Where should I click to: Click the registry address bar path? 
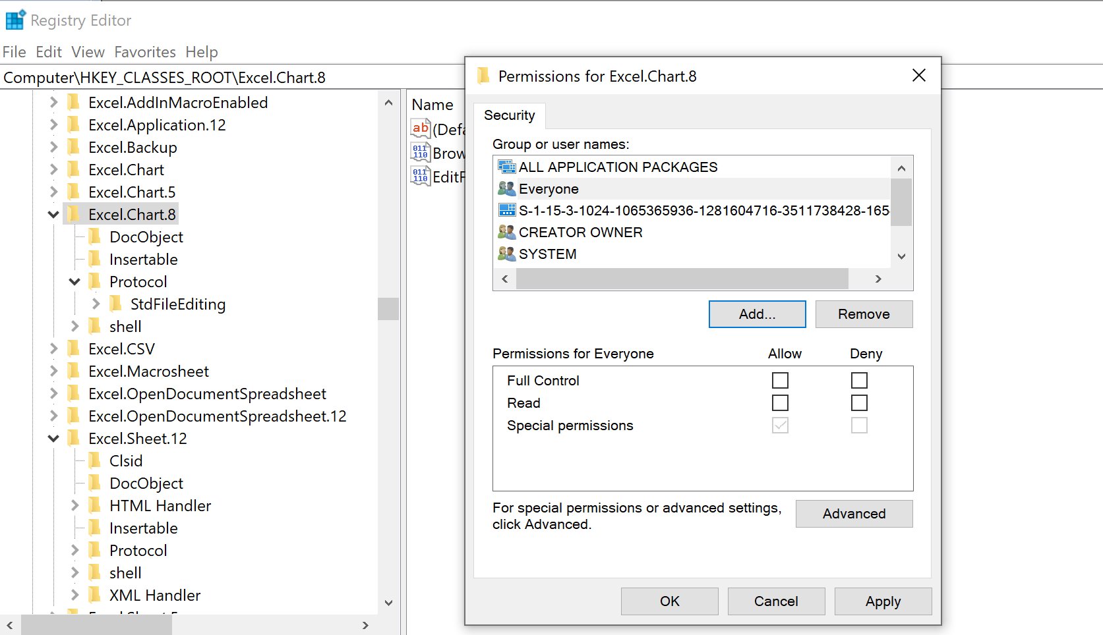pos(165,78)
